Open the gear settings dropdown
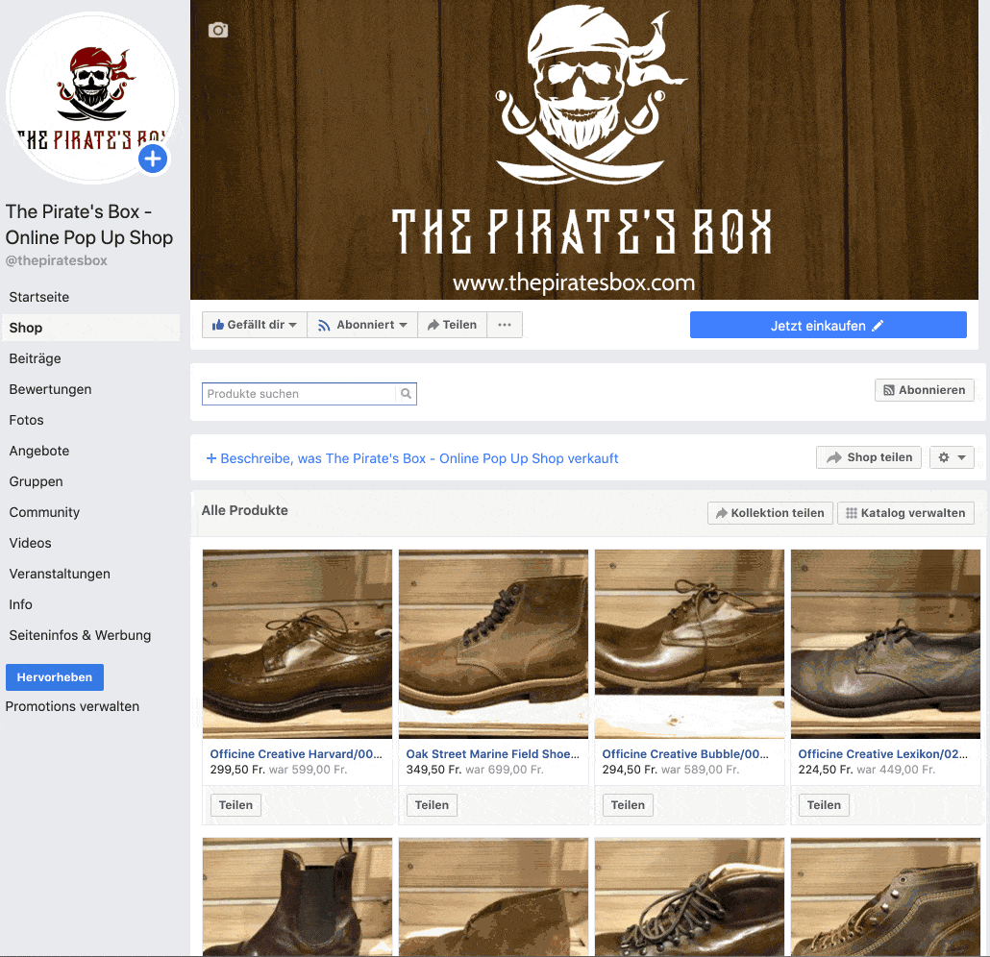The image size is (990, 957). pyautogui.click(x=951, y=456)
